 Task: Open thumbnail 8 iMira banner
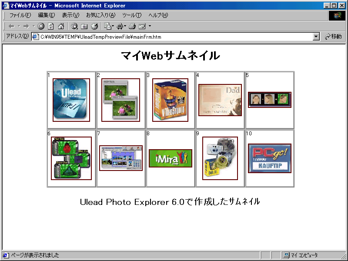170,158
